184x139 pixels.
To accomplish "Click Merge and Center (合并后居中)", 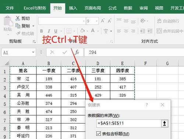I will pos(170,31).
